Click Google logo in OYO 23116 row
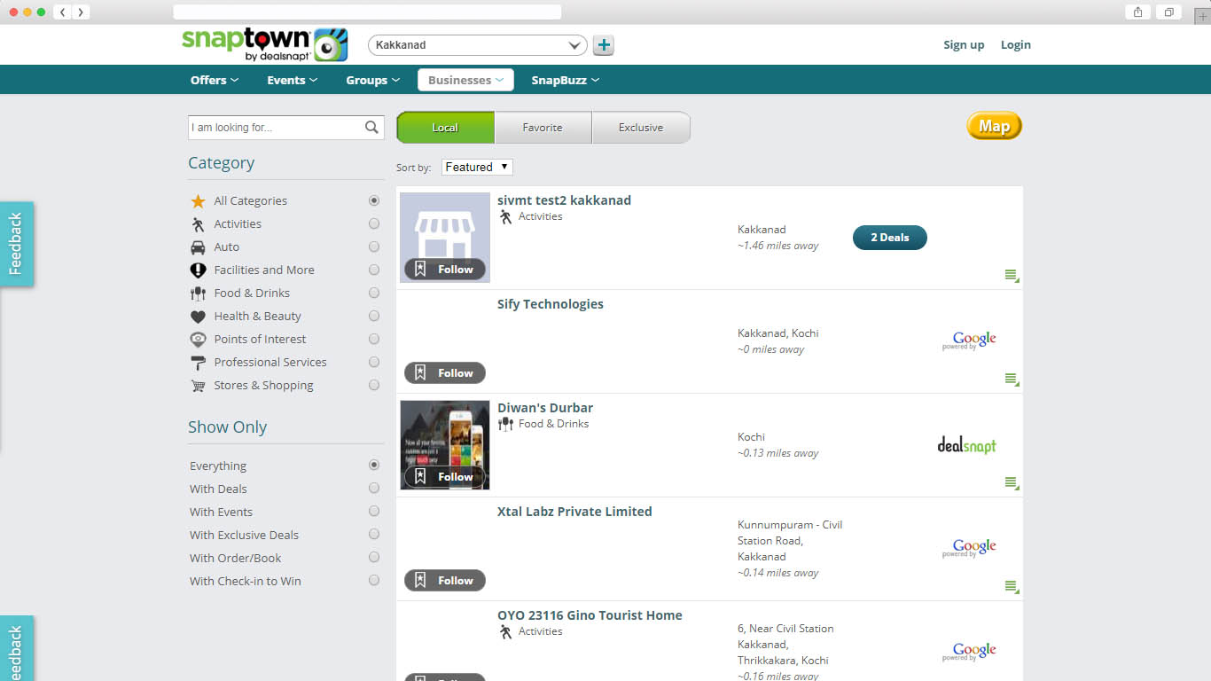1211x681 pixels. click(970, 652)
